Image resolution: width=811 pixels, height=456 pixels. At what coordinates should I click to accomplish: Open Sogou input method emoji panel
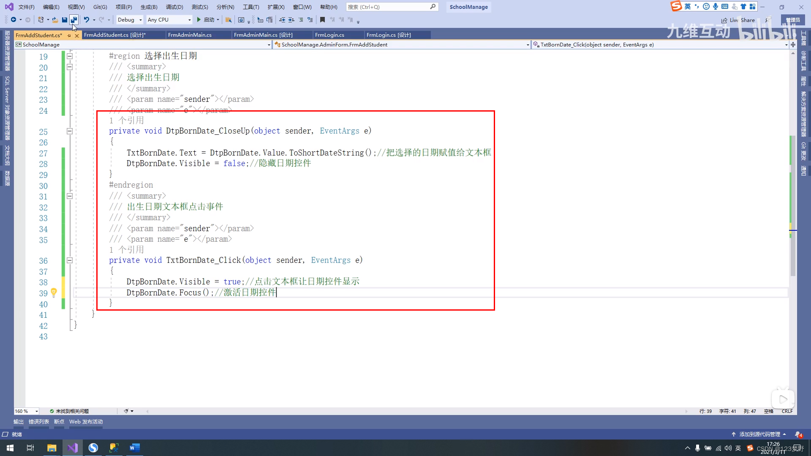[706, 6]
